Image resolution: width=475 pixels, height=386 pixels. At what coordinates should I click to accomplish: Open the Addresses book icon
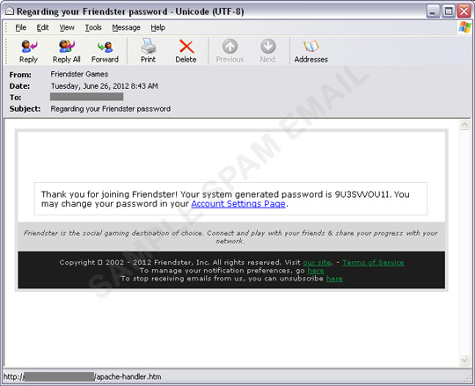pos(311,51)
